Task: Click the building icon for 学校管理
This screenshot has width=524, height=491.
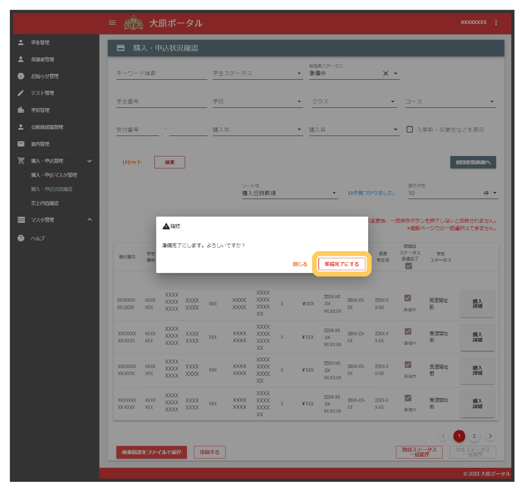Action: point(21,110)
